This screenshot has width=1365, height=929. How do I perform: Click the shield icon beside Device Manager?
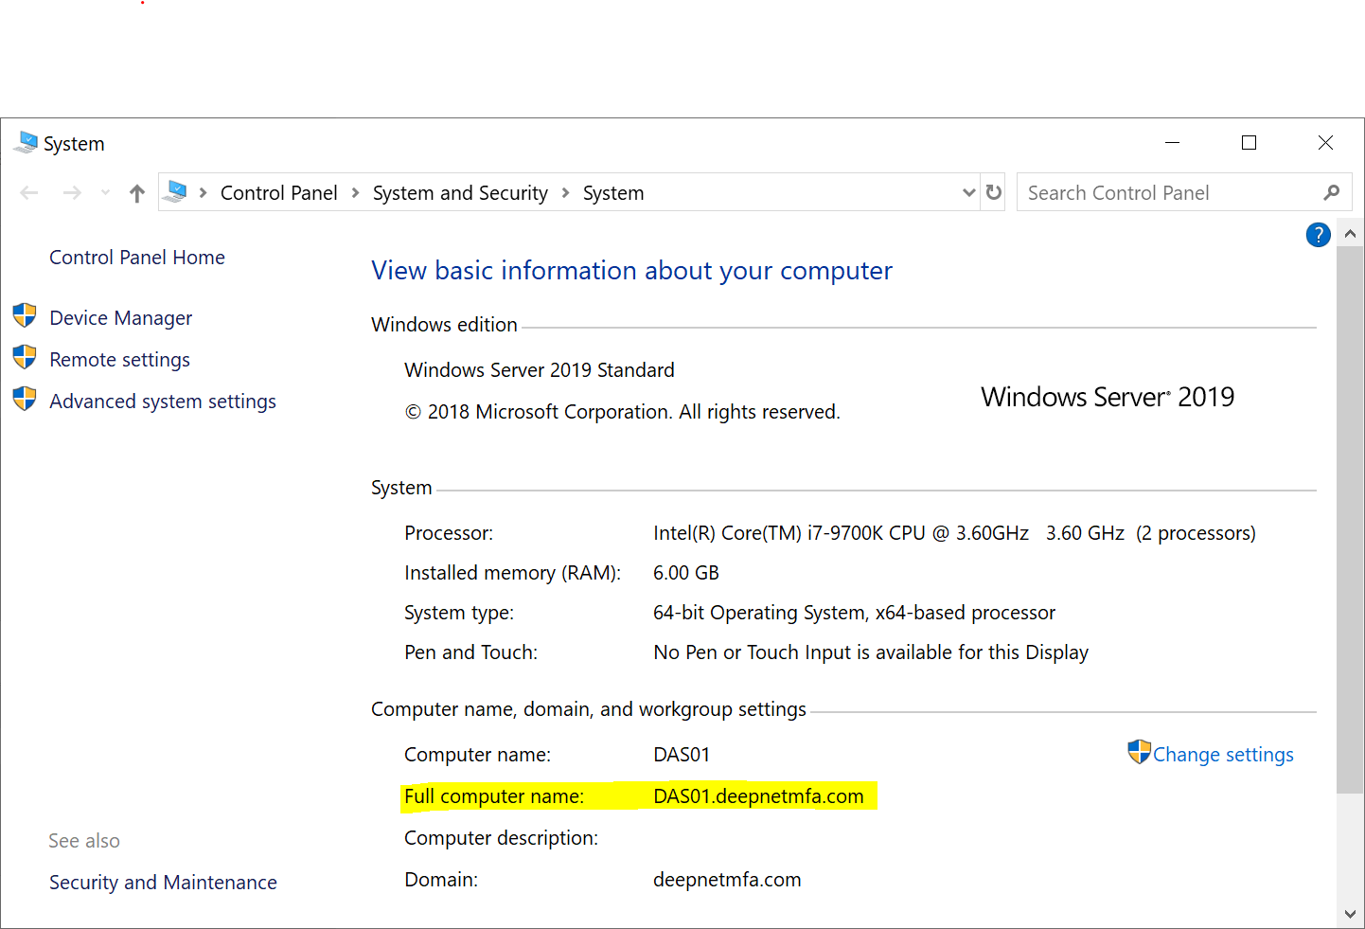click(25, 316)
